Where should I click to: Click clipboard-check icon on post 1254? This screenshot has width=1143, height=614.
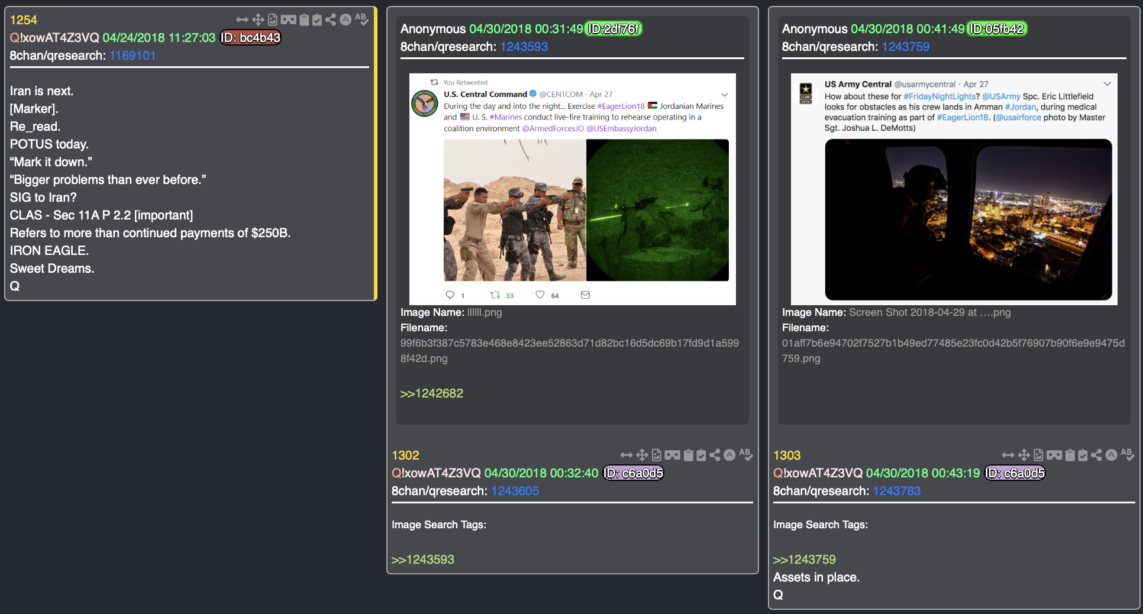(317, 20)
